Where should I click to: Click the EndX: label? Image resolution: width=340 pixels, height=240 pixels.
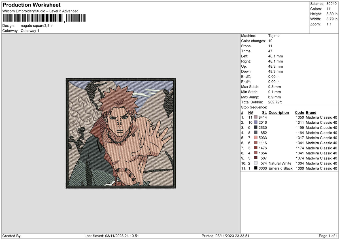click(246, 77)
